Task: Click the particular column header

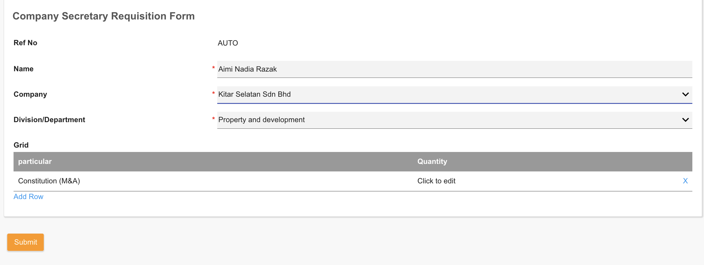Action: pos(35,162)
